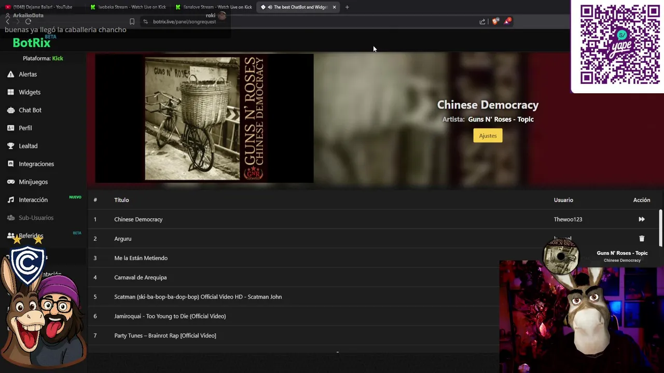The image size is (664, 373).
Task: Switch to the lianalove Stream Kick tab
Action: pos(214,7)
